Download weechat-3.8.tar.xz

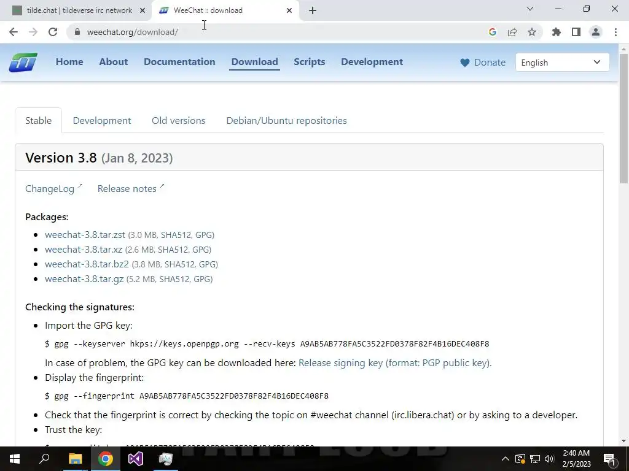point(84,250)
